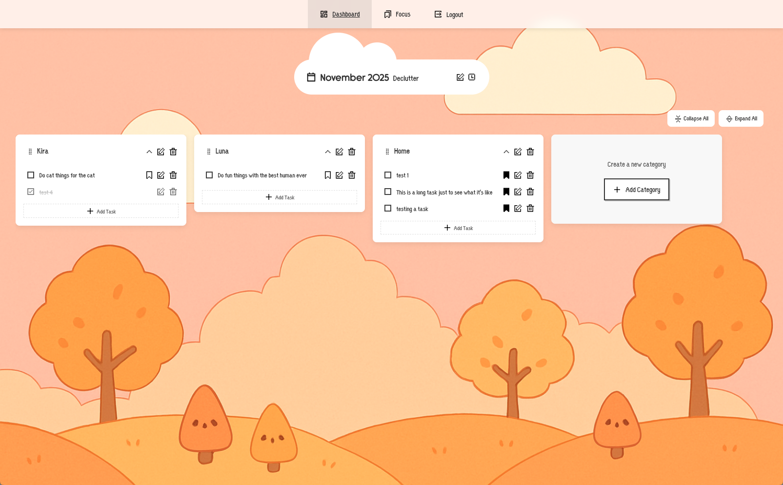Screen dimensions: 783x485
Task: Unbookmark 'test 1' using its filled bookmark icon
Action: point(506,175)
